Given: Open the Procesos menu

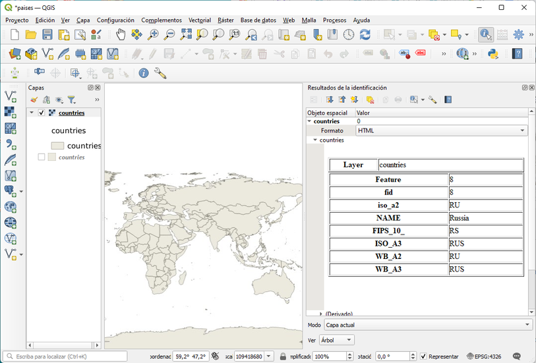Looking at the screenshot, I should coord(335,20).
